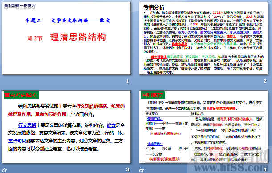The width and height of the screenshot is (272, 173).
Task: Click the 考情分析 title on slide 2
Action: point(154,7)
